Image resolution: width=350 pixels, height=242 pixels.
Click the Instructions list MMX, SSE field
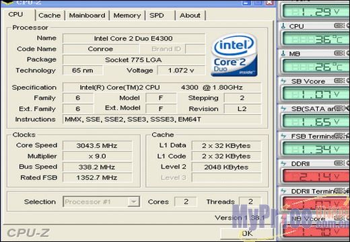coord(162,120)
